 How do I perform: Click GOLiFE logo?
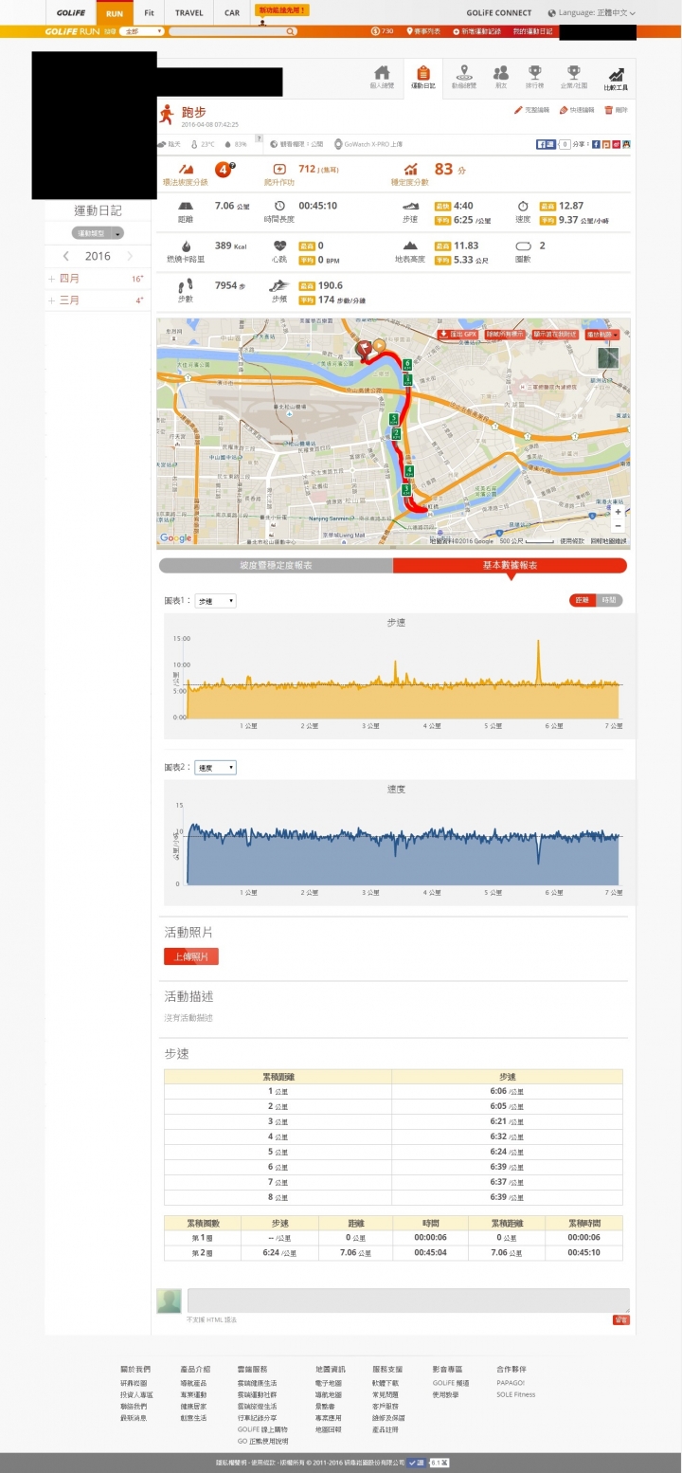pyautogui.click(x=70, y=13)
